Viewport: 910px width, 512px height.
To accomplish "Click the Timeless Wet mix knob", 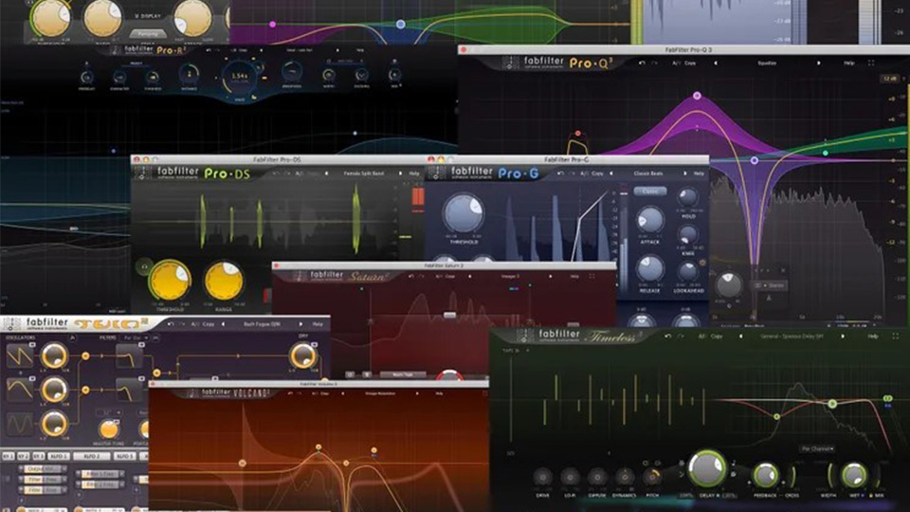I will 854,475.
